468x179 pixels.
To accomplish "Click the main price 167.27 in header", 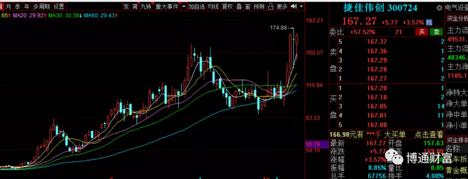I will [x=360, y=22].
